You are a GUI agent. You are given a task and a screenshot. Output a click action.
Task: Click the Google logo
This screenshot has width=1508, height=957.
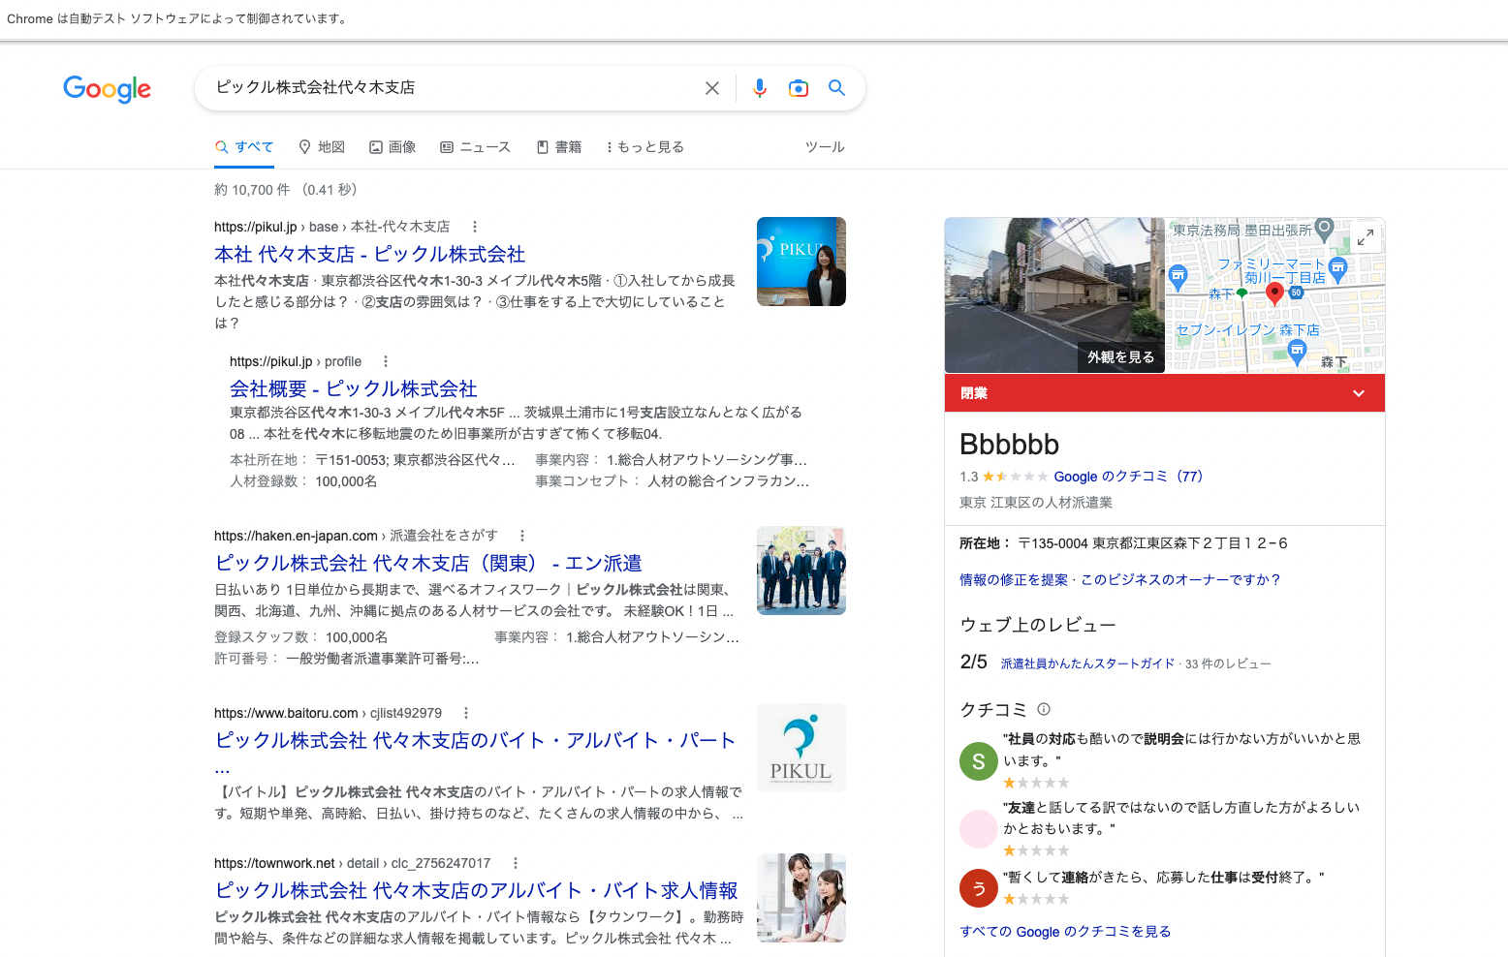pos(107,88)
